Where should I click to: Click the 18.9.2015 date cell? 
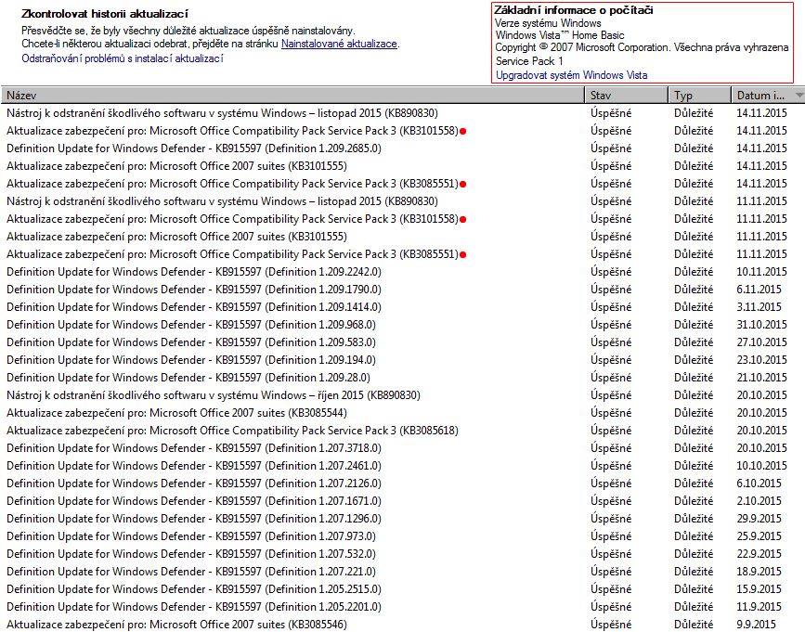click(759, 572)
